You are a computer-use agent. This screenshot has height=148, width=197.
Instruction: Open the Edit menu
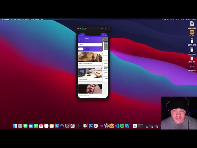coord(15,19)
